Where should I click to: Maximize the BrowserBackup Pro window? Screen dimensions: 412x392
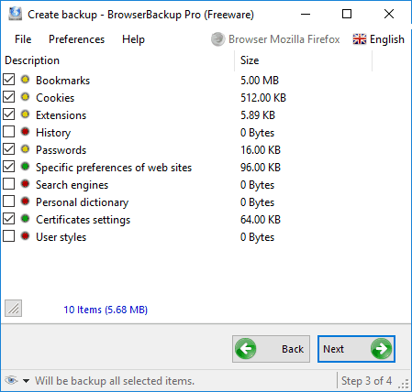347,14
